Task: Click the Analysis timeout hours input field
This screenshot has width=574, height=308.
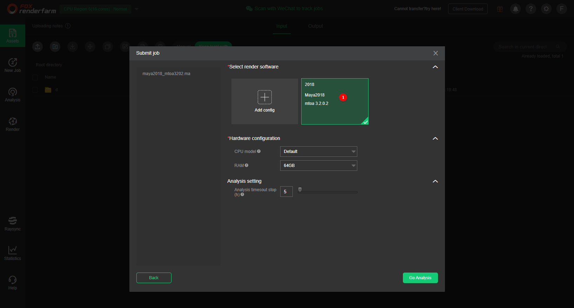Action: (x=286, y=192)
